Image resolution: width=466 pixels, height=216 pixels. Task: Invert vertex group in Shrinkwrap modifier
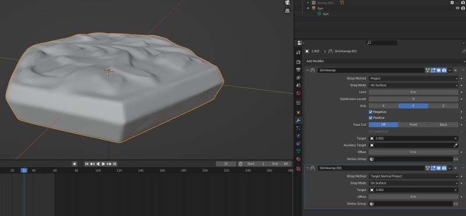point(456,159)
